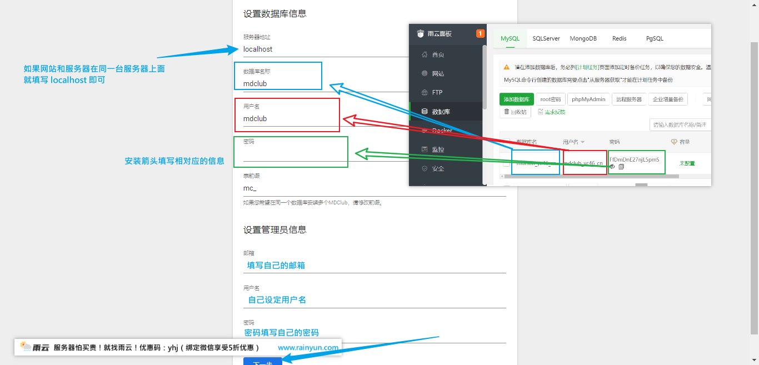Click the warning triangle icon in notice

[x=507, y=67]
